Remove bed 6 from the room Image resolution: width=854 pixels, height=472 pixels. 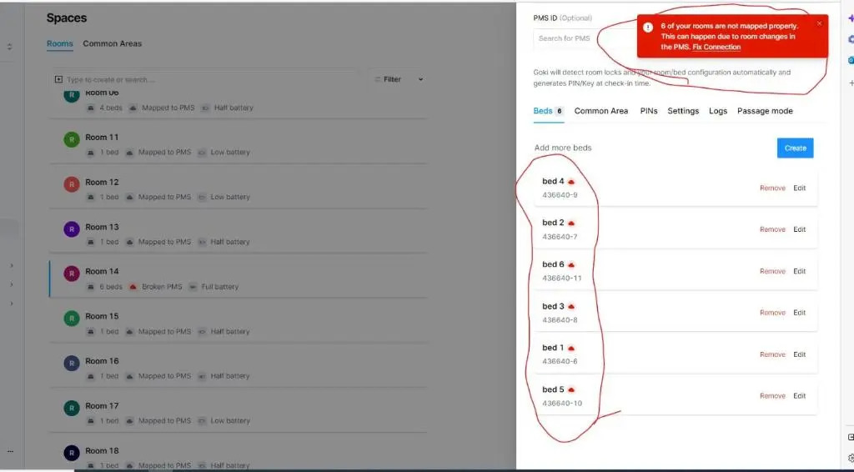(x=772, y=271)
